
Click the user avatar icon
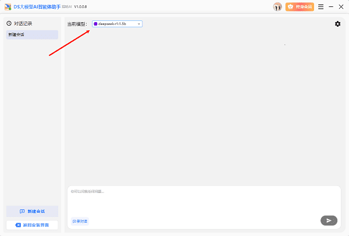point(277,7)
